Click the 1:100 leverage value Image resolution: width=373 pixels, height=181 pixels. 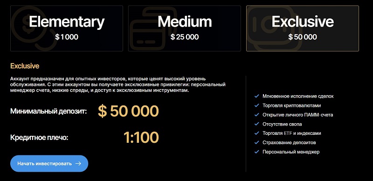(141, 138)
